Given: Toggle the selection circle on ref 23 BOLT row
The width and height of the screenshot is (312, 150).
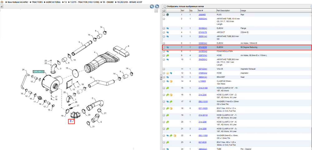Looking at the screenshot, I should coord(164,143).
